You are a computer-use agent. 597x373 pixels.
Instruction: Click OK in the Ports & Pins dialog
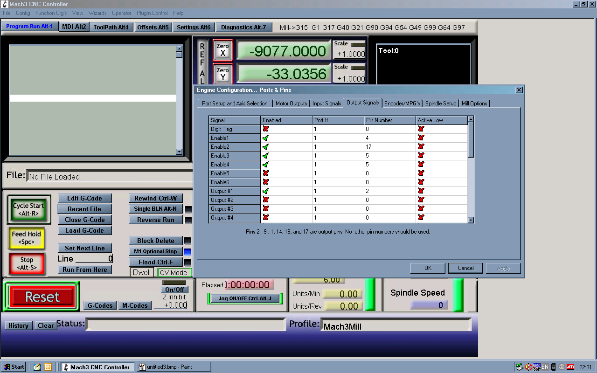(428, 268)
